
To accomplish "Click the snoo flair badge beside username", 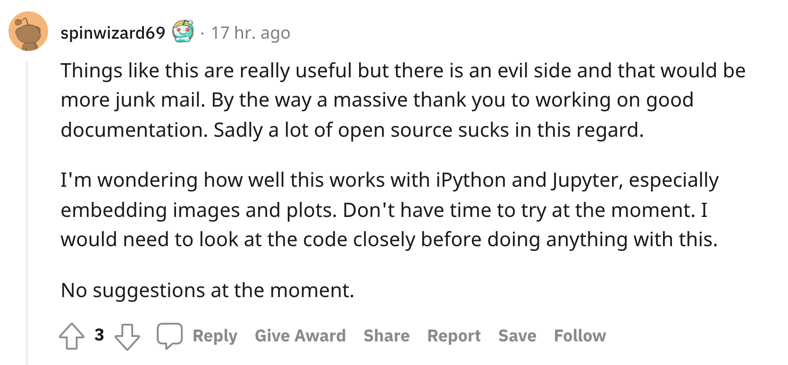I will pos(183,32).
